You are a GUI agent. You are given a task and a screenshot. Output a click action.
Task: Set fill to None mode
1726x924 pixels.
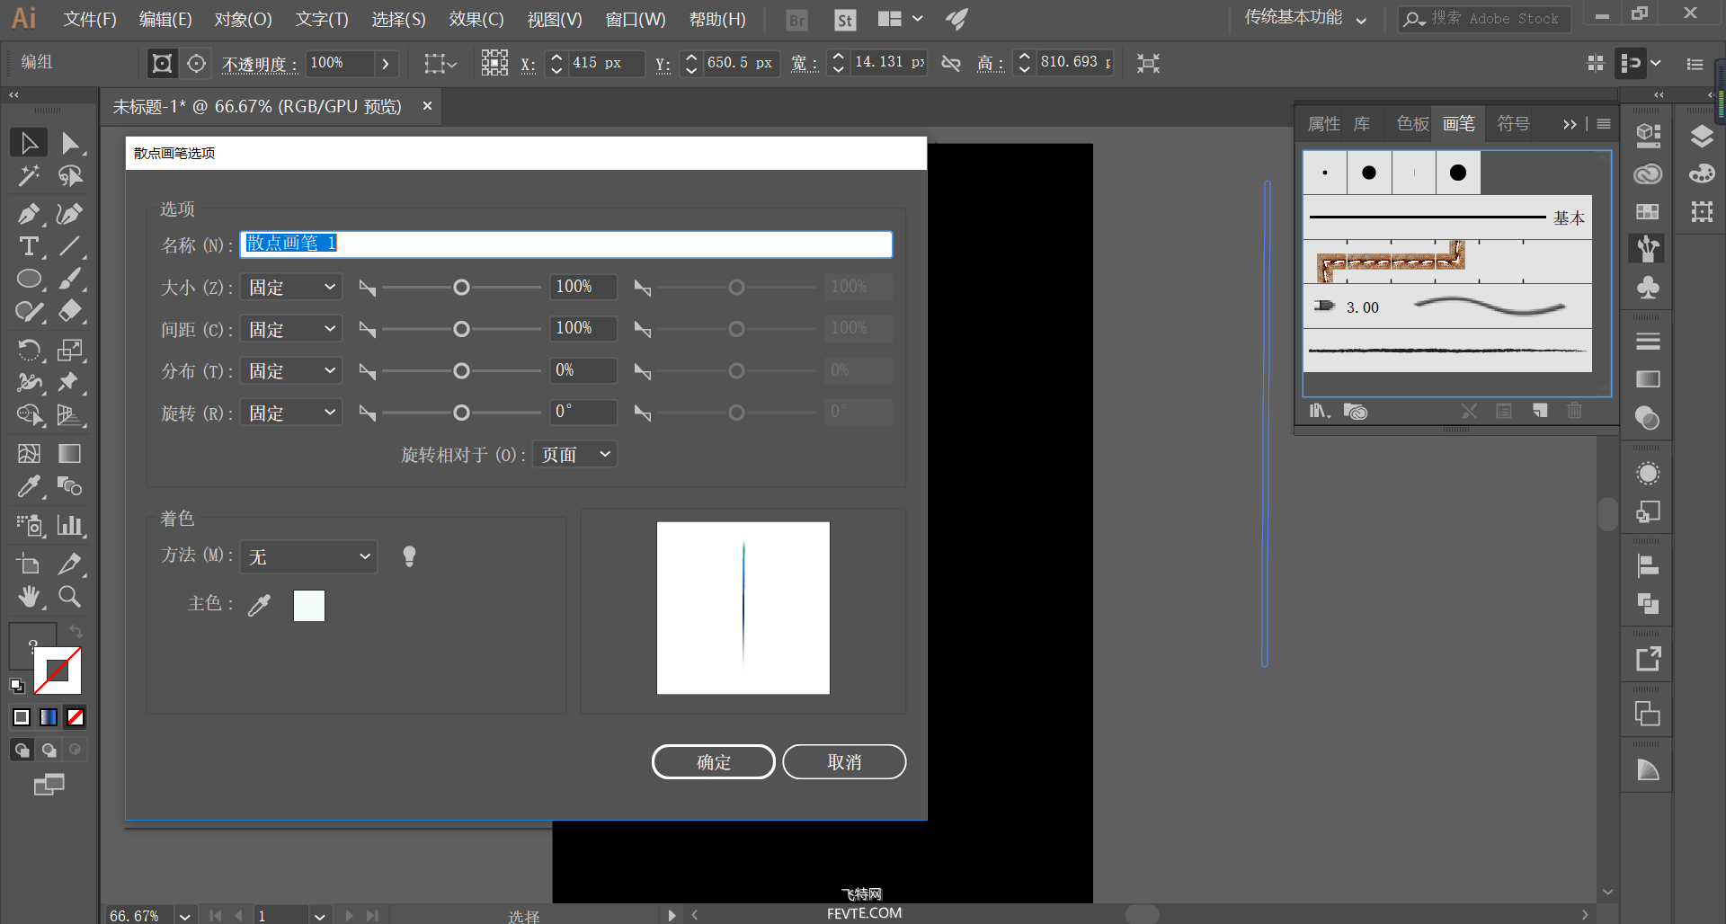pyautogui.click(x=76, y=717)
